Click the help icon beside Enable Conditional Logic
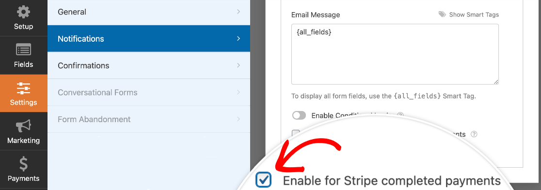Viewport: 541px width, 190px height. (x=400, y=115)
